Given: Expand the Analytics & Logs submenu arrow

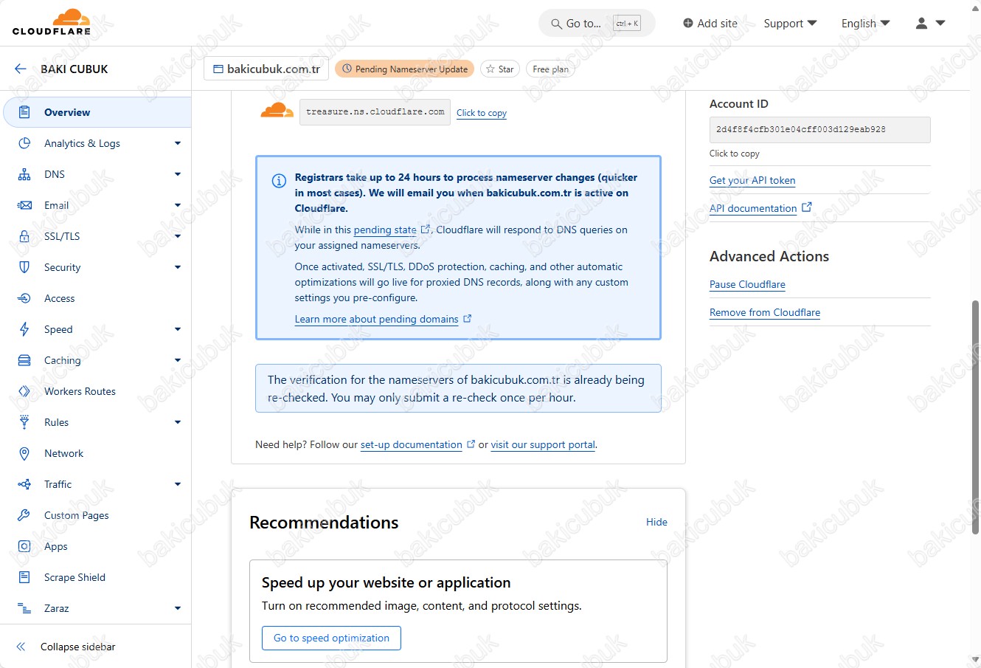Looking at the screenshot, I should click(178, 143).
